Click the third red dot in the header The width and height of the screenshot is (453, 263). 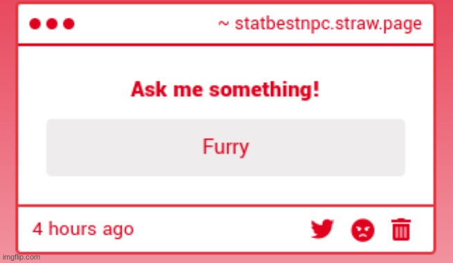(69, 23)
